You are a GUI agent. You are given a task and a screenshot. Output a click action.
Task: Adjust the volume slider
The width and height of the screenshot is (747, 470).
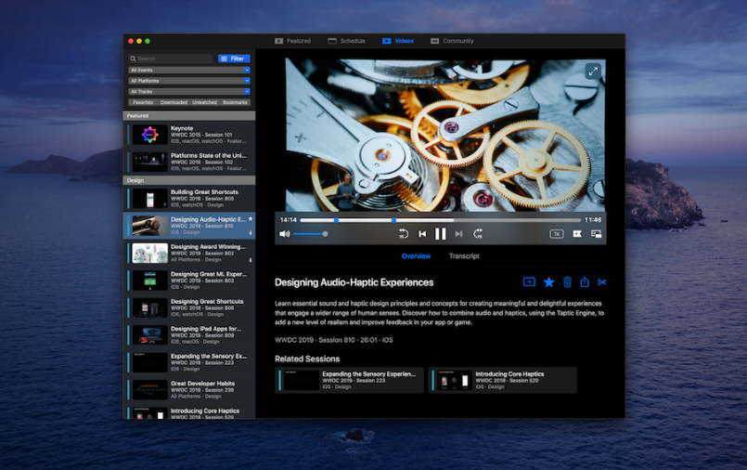(310, 234)
